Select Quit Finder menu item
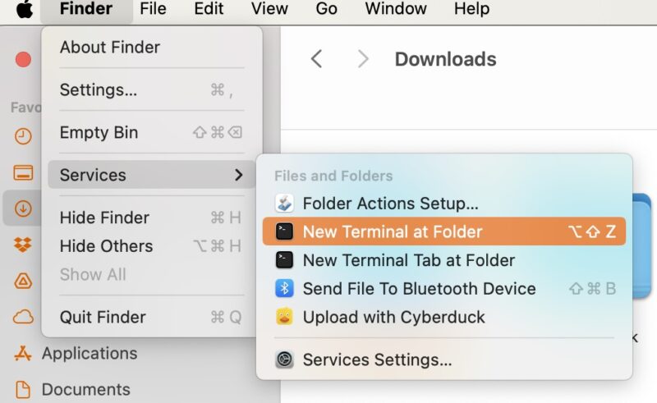Viewport: 657px width, 403px height. click(x=103, y=317)
